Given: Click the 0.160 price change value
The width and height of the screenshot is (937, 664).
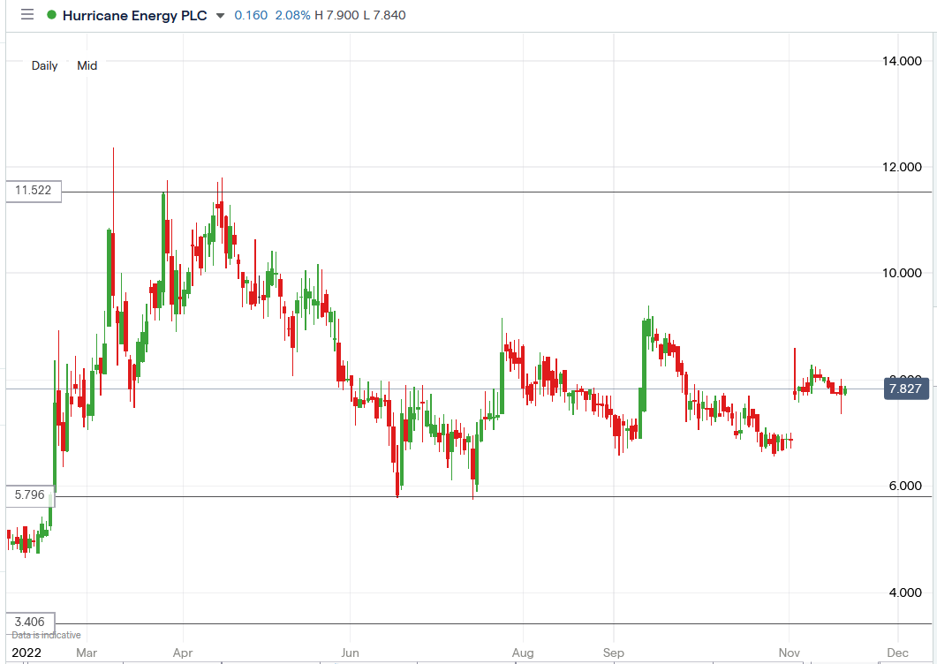Looking at the screenshot, I should [251, 16].
